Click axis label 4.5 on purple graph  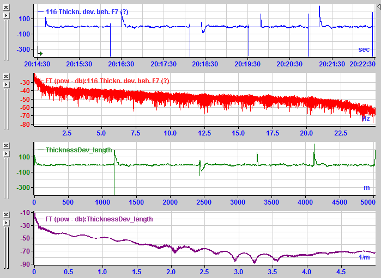coord(341,271)
